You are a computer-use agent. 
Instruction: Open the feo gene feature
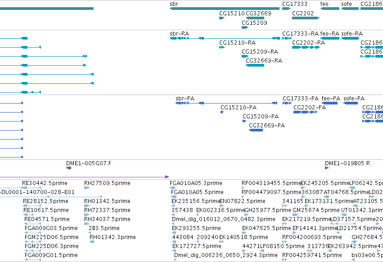pos(330,9)
